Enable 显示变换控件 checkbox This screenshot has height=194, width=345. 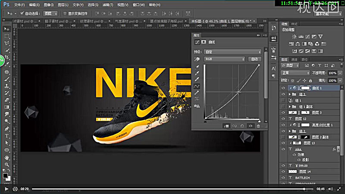click(65, 13)
